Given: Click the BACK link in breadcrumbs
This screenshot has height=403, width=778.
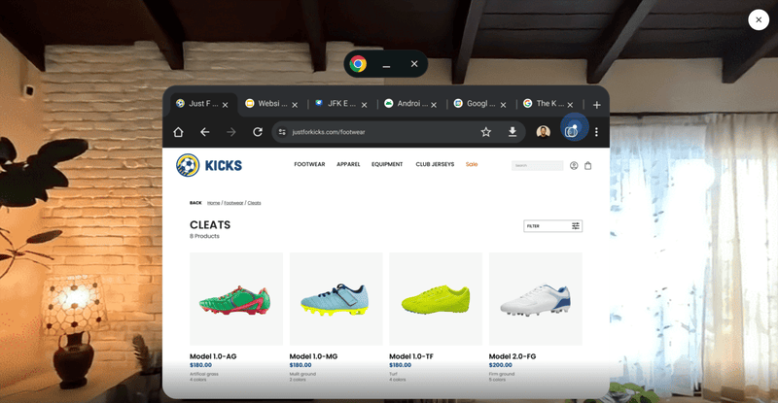Looking at the screenshot, I should tap(195, 203).
